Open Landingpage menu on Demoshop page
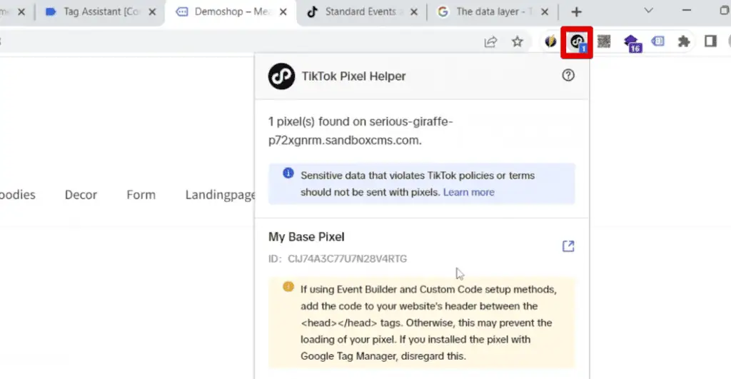The image size is (731, 379). coord(220,196)
